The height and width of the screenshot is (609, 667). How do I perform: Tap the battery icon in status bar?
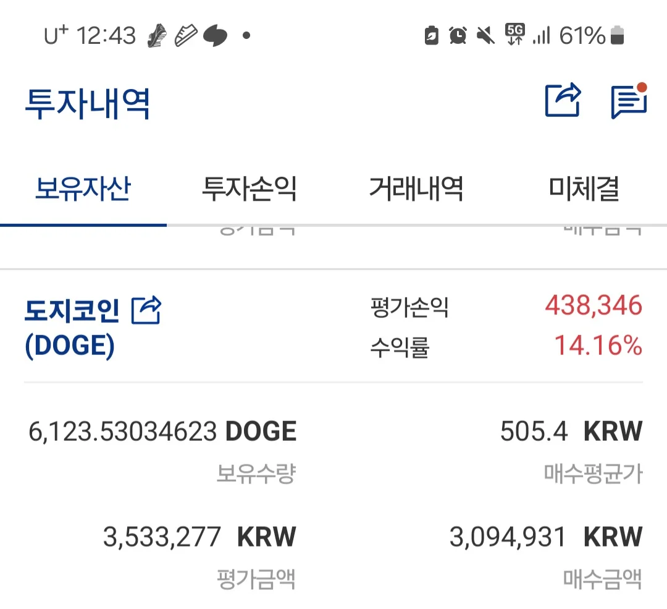click(617, 36)
